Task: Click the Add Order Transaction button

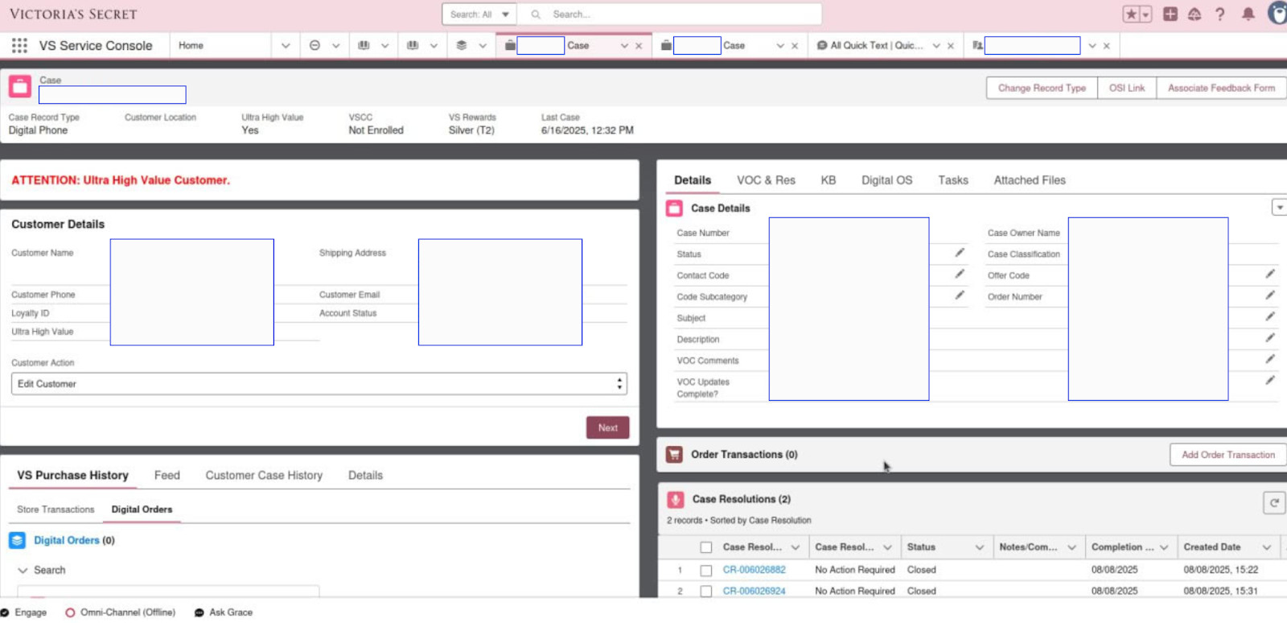Action: tap(1227, 455)
